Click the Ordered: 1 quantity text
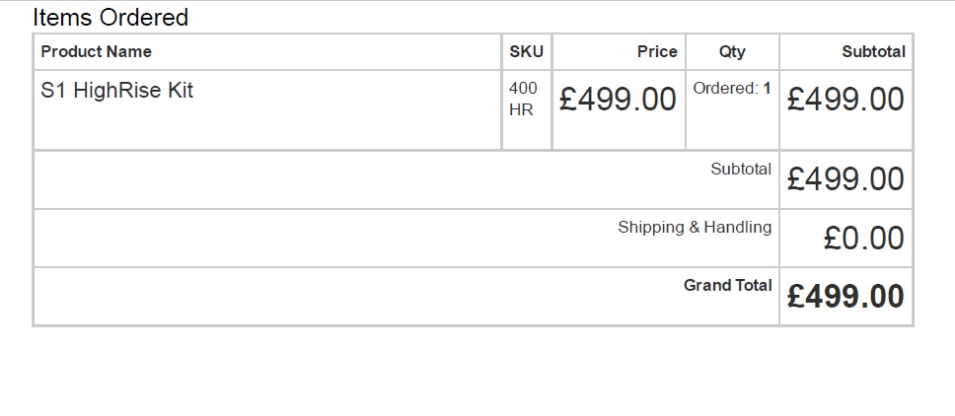This screenshot has width=955, height=416. tap(731, 88)
